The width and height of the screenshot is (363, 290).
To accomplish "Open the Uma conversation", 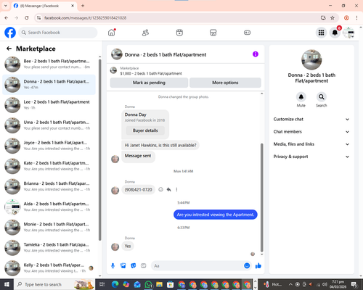I will [x=49, y=125].
